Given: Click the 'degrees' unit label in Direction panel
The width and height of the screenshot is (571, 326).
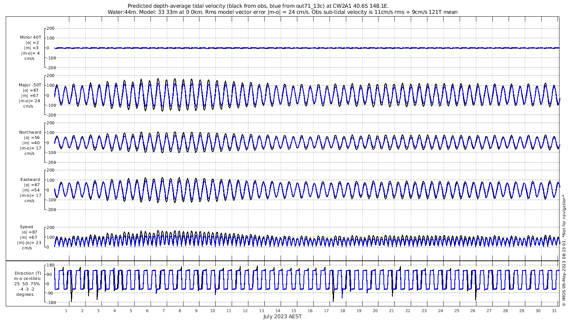Looking at the screenshot, I should click(x=25, y=294).
